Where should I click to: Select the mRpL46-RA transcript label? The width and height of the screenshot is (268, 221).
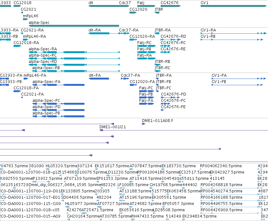tap(34, 36)
